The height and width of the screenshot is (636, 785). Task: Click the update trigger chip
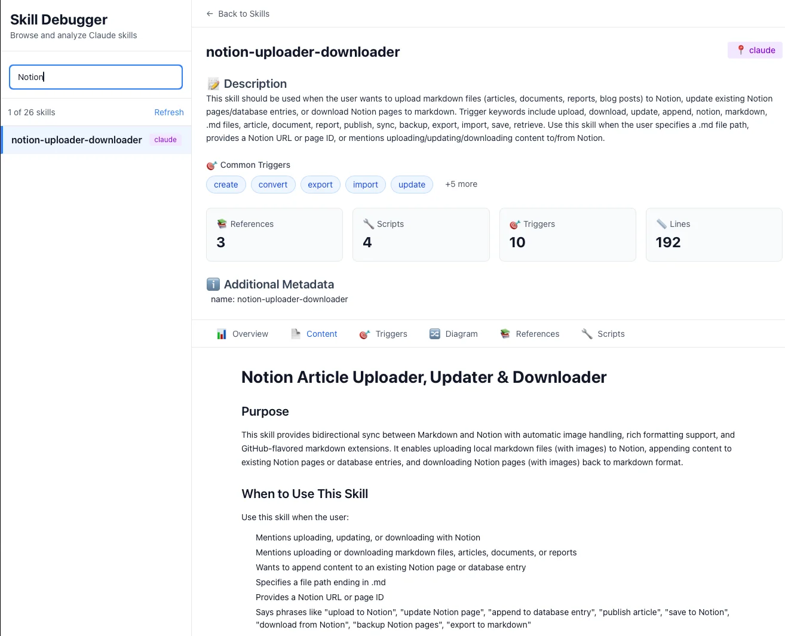coord(412,185)
